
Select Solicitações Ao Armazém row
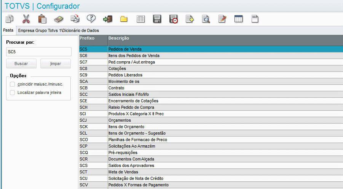[x=211, y=146]
